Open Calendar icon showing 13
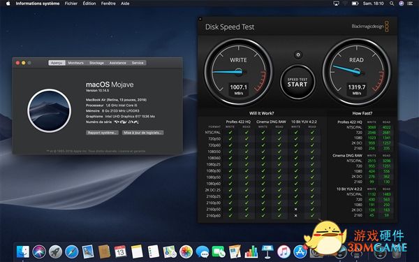The width and height of the screenshot is (419, 262). [120, 252]
